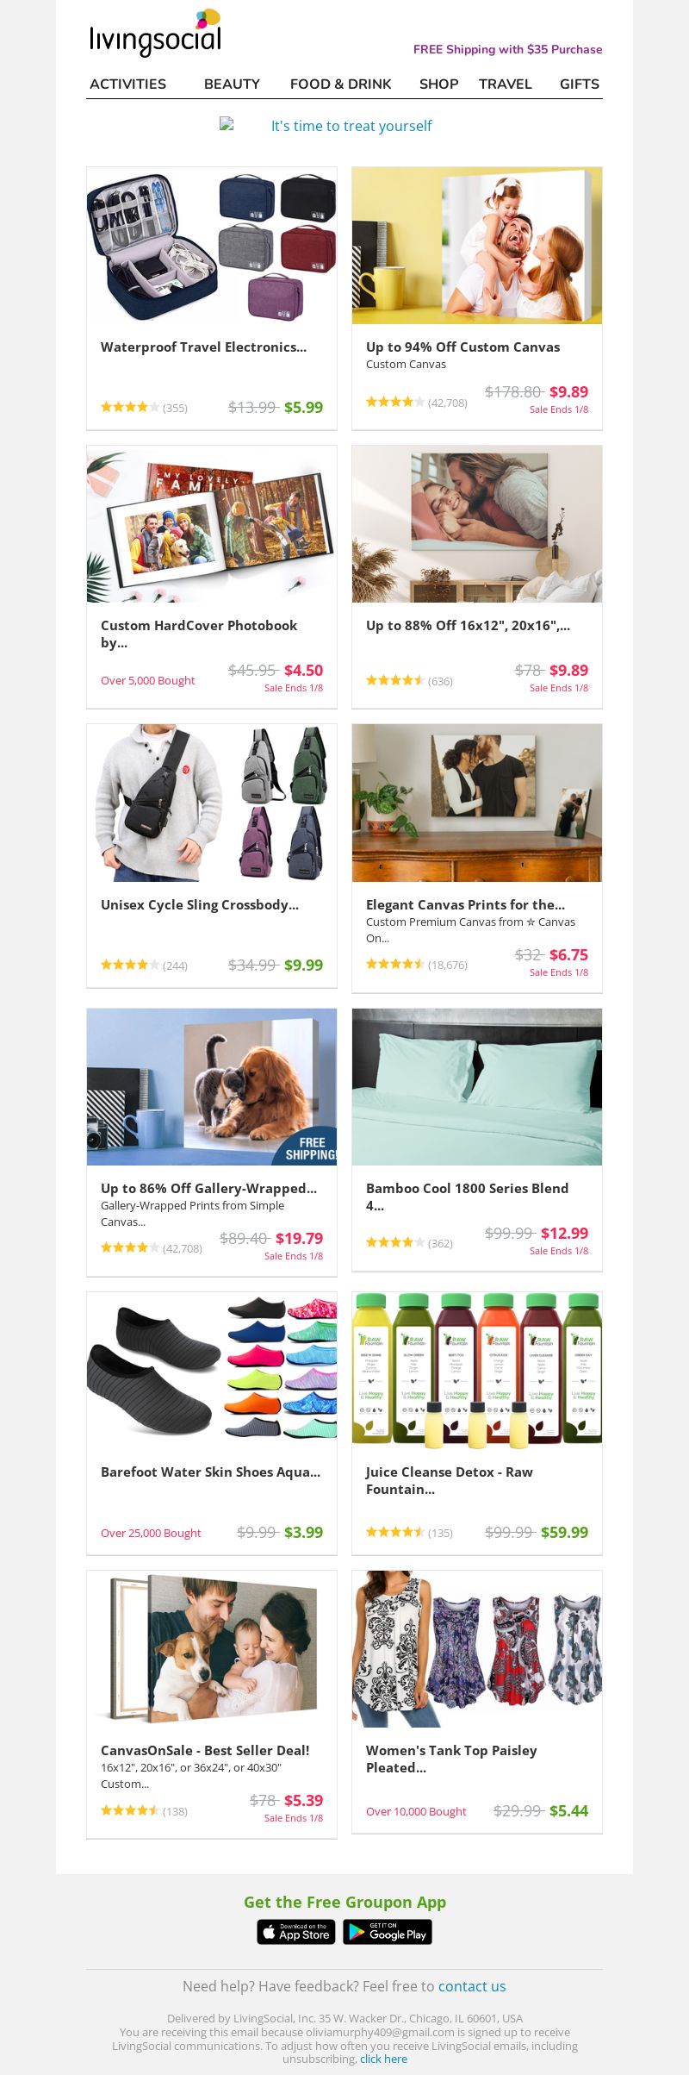Click the unsubscribe 'click here' link
The image size is (689, 2075).
click(x=383, y=2059)
